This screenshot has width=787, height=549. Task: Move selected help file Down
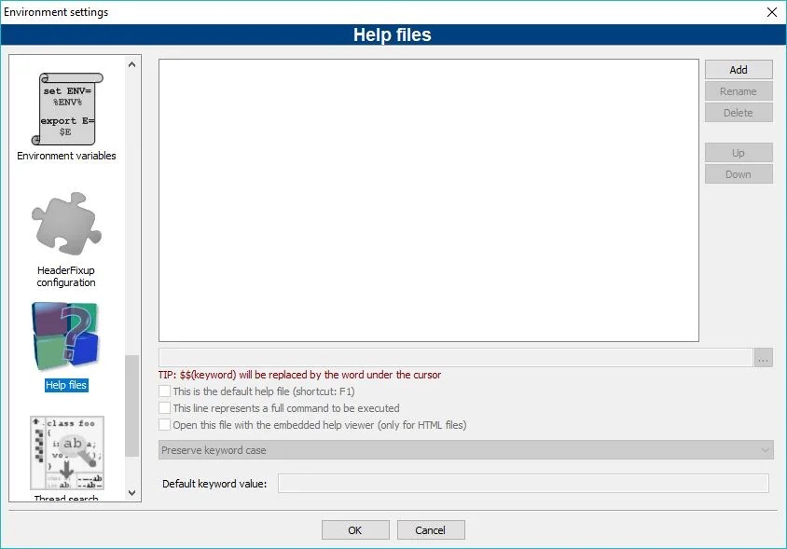tap(738, 173)
